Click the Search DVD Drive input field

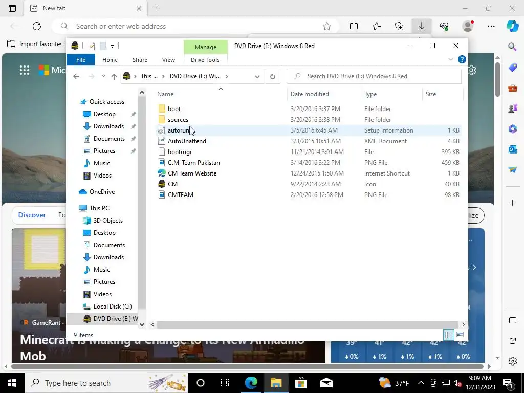pos(374,76)
